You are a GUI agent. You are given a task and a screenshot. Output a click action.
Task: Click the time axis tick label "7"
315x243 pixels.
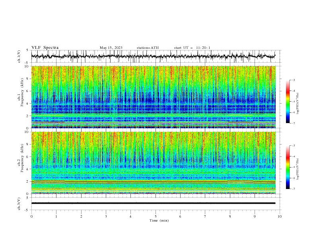[205, 216]
